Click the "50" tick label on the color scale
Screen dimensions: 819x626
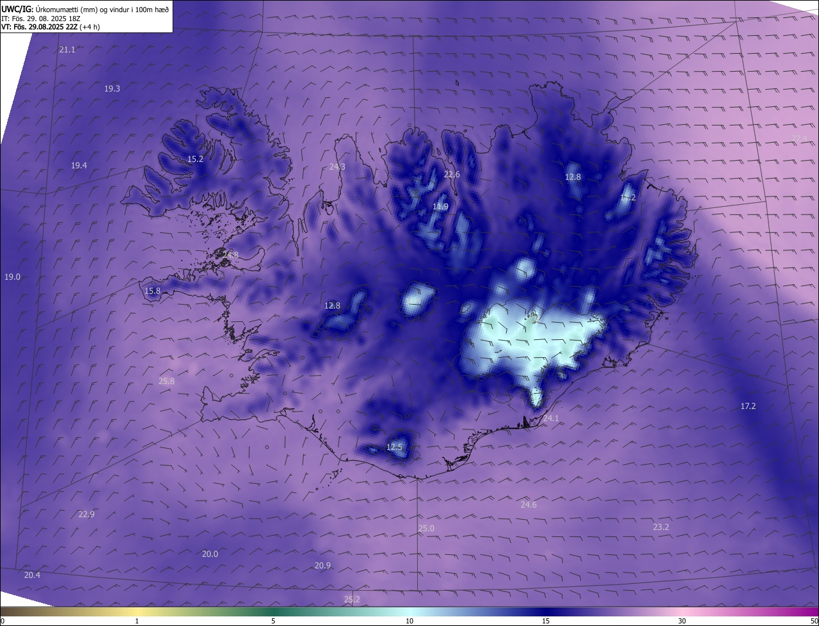814,621
